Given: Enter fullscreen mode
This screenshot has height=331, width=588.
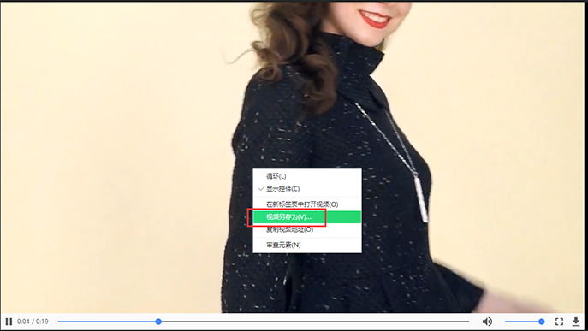Looking at the screenshot, I should [559, 322].
